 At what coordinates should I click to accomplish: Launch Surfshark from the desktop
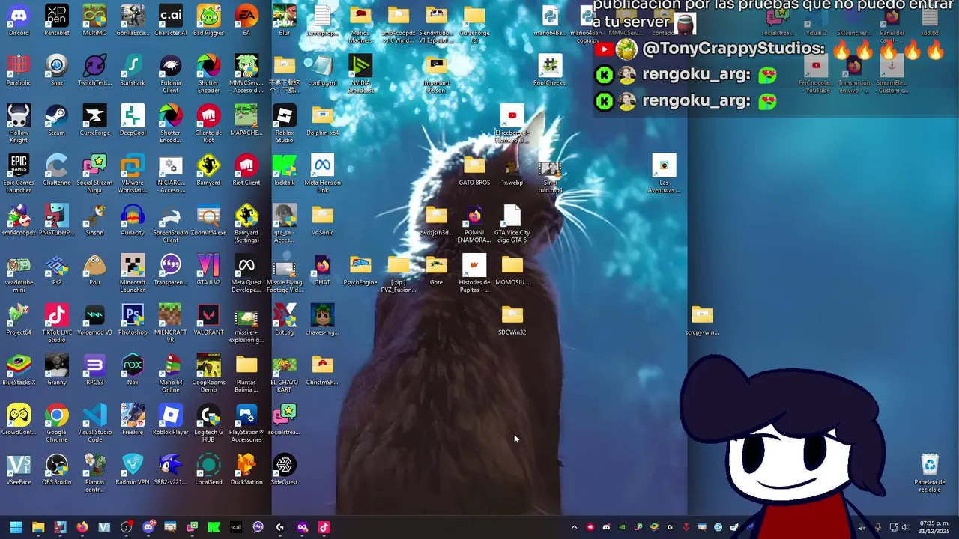tap(133, 70)
